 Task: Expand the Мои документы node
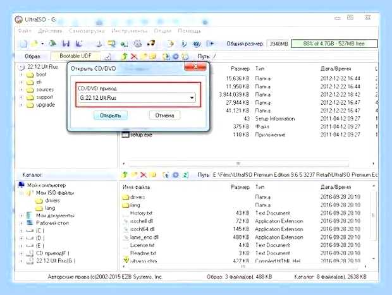21,215
